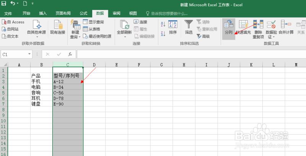The width and height of the screenshot is (306, 156).
Task: Click the 快速填充 flash fill icon
Action: [x=243, y=24]
